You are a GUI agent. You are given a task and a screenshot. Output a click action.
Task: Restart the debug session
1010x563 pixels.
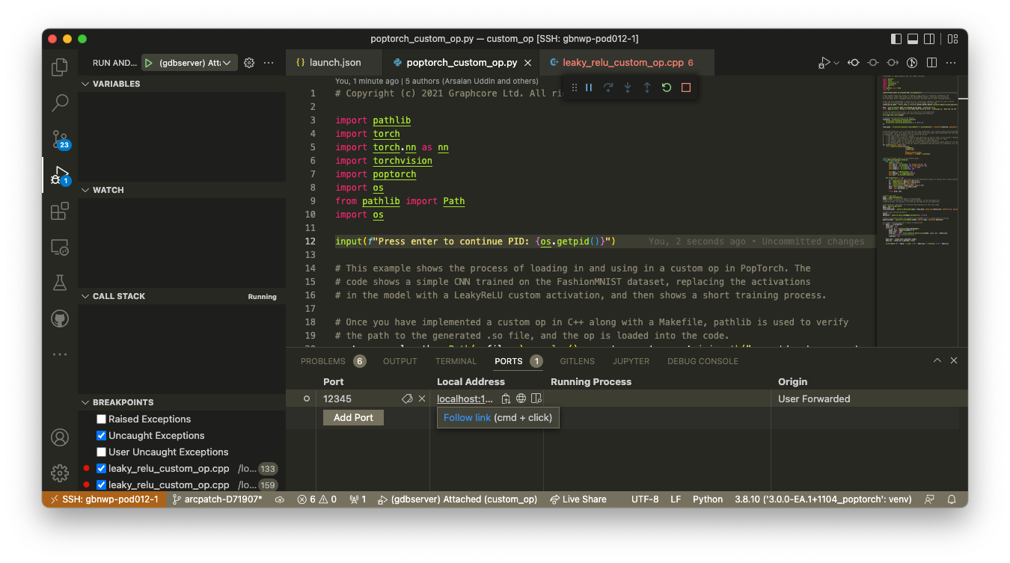[666, 87]
